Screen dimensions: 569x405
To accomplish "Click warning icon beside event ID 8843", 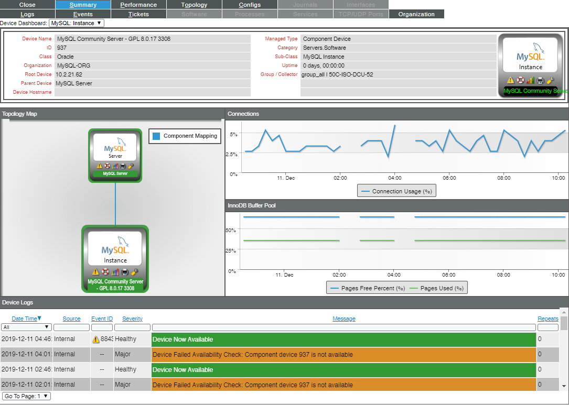I will pos(96,340).
